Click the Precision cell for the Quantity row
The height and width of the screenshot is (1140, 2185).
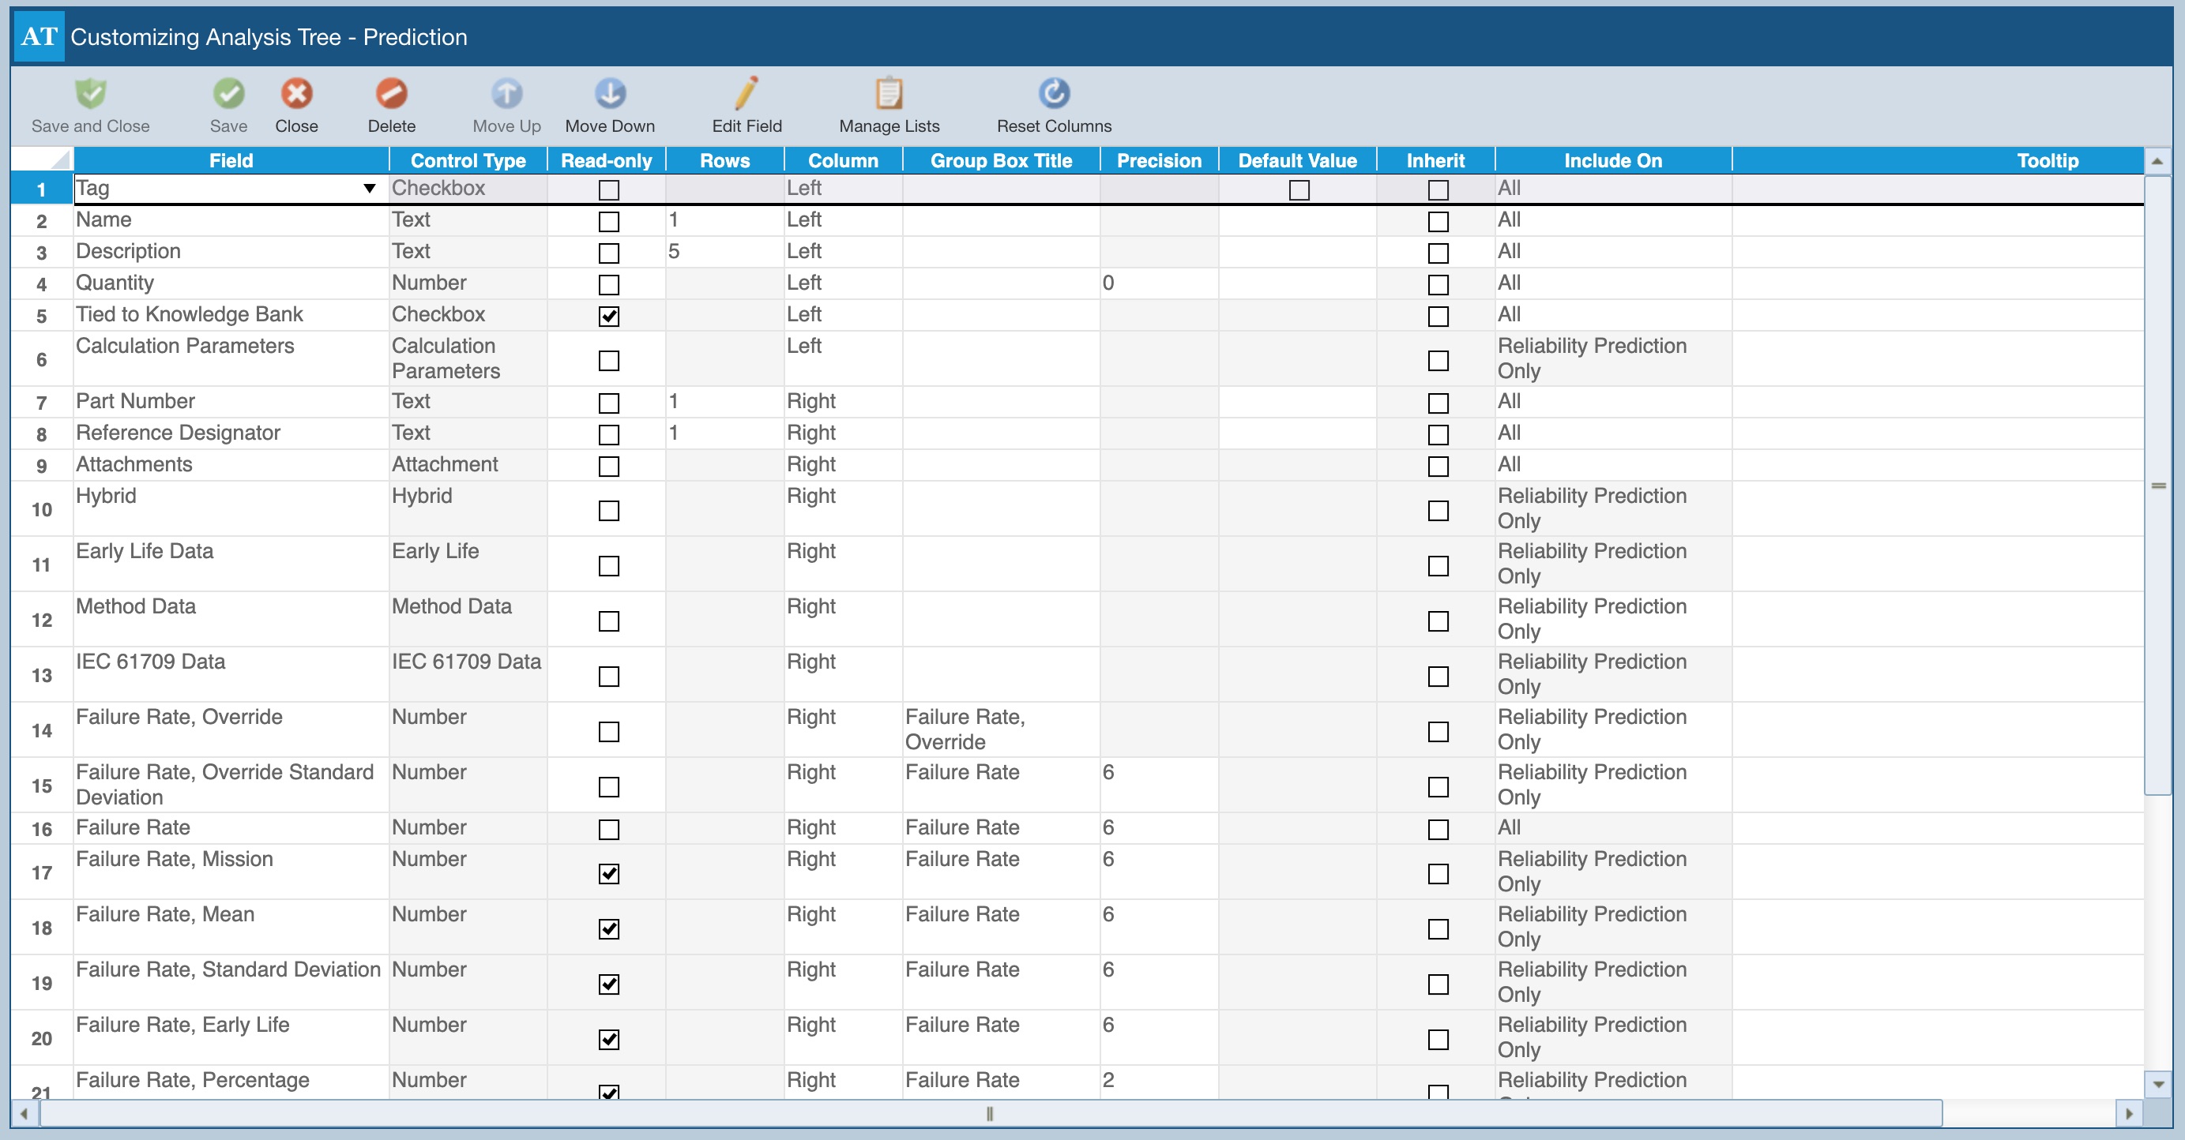coord(1158,283)
